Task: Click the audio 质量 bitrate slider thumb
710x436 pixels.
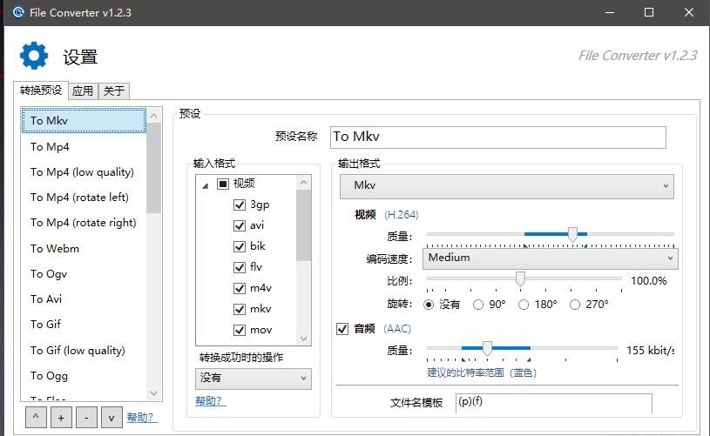Action: pyautogui.click(x=487, y=348)
